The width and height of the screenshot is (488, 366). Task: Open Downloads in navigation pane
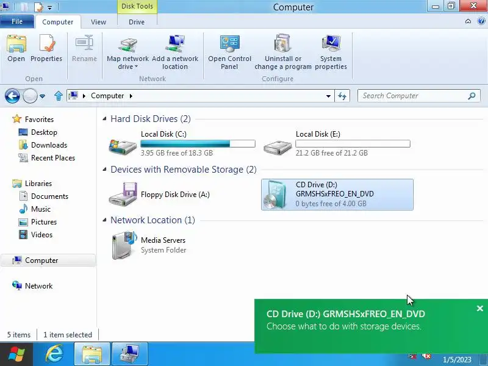point(49,145)
